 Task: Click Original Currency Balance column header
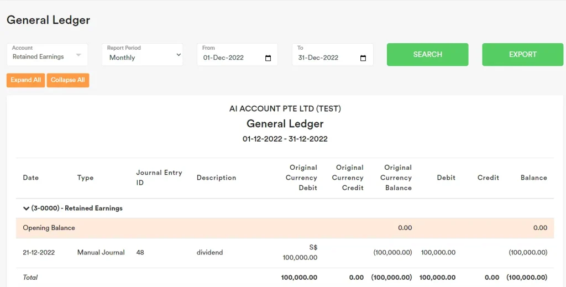(x=396, y=178)
